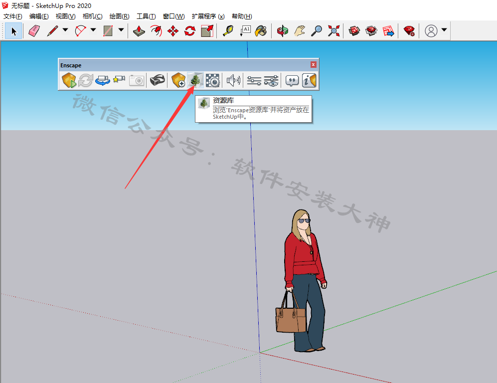Toggle Enscape Synchronize Views camera

click(x=102, y=80)
